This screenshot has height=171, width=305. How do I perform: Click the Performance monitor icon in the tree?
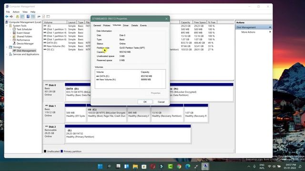14,40
